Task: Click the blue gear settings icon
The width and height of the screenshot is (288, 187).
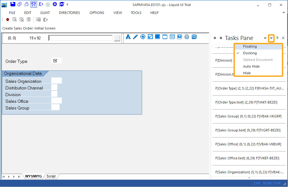Action: point(54,4)
